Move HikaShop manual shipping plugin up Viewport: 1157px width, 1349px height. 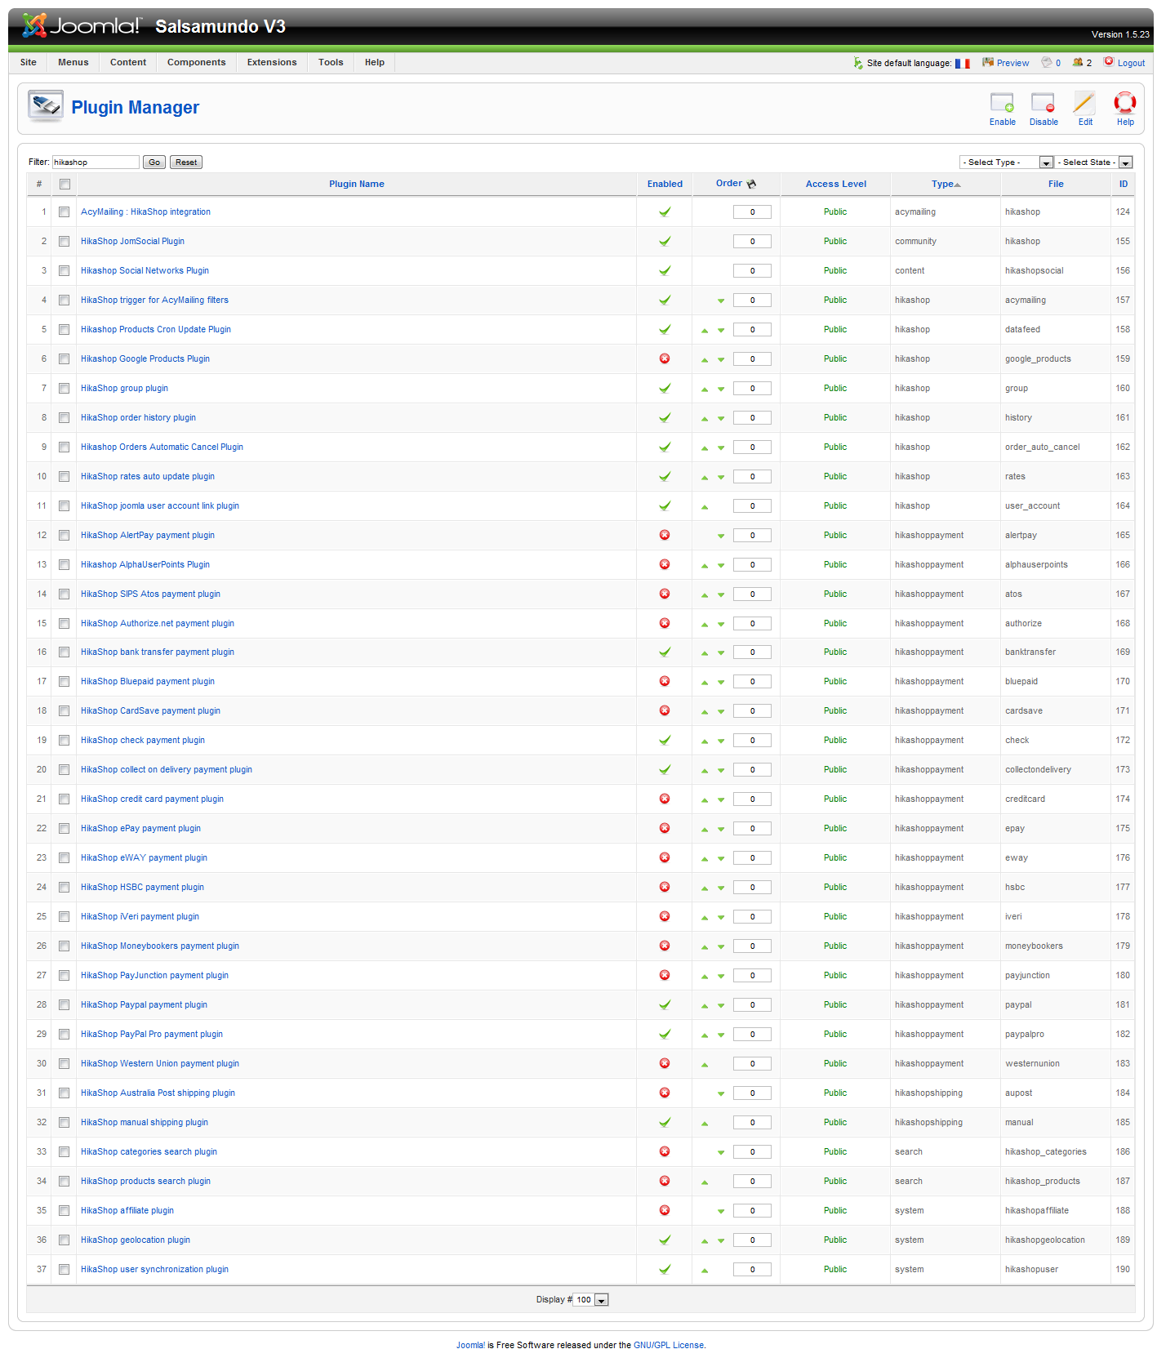tap(705, 1124)
